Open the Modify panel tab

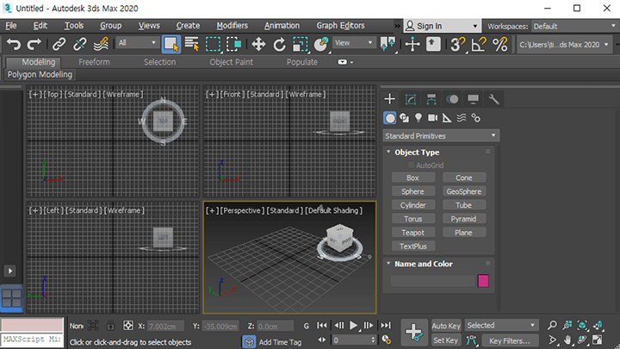pyautogui.click(x=411, y=99)
